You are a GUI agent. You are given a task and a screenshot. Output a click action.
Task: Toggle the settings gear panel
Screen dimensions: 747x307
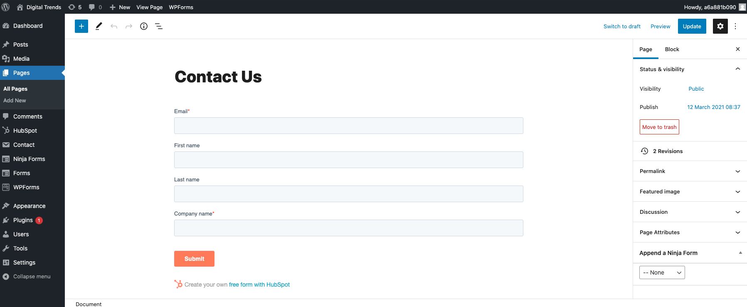click(x=720, y=26)
